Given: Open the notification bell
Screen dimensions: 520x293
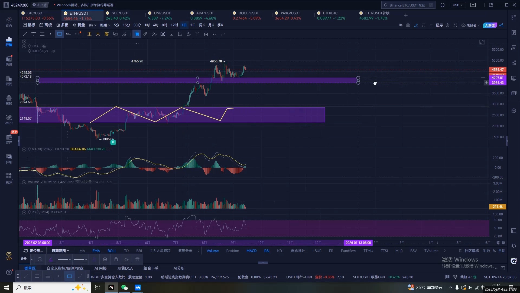Looking at the screenshot, I should pos(443,5).
